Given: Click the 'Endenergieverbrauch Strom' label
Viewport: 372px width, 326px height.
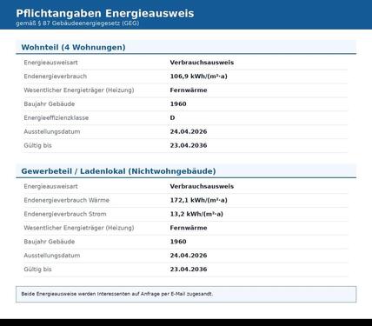Looking at the screenshot, I should click(65, 214).
